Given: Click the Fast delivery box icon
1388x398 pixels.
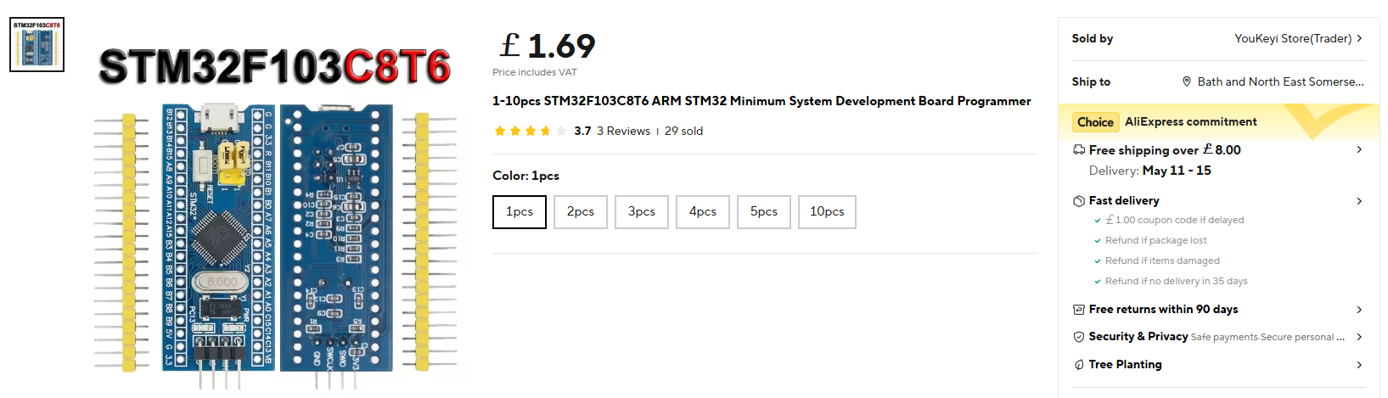Looking at the screenshot, I should (1079, 201).
